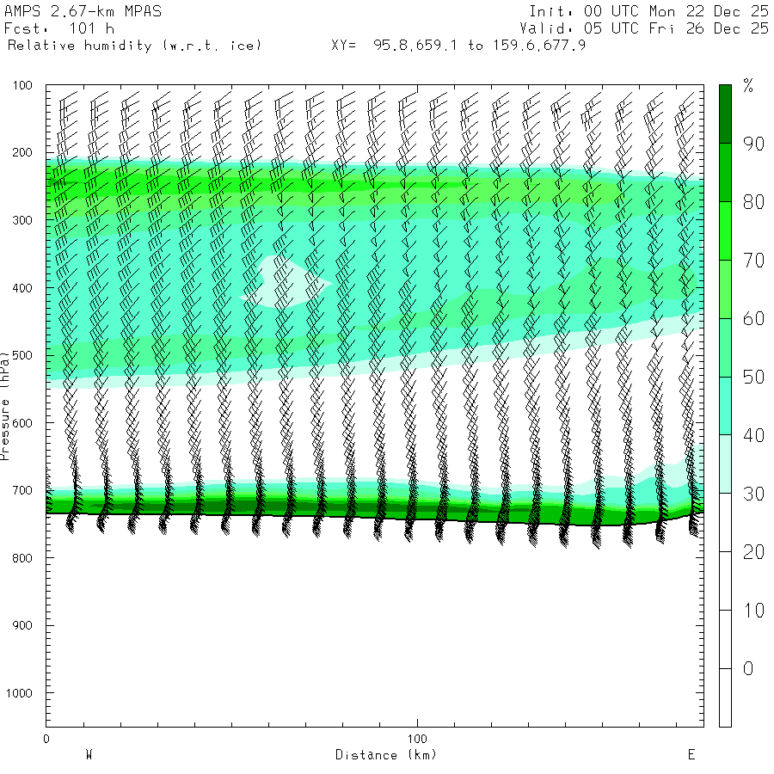Click the colorbar label '60'
Image resolution: width=774 pixels, height=774 pixels.
(x=753, y=319)
